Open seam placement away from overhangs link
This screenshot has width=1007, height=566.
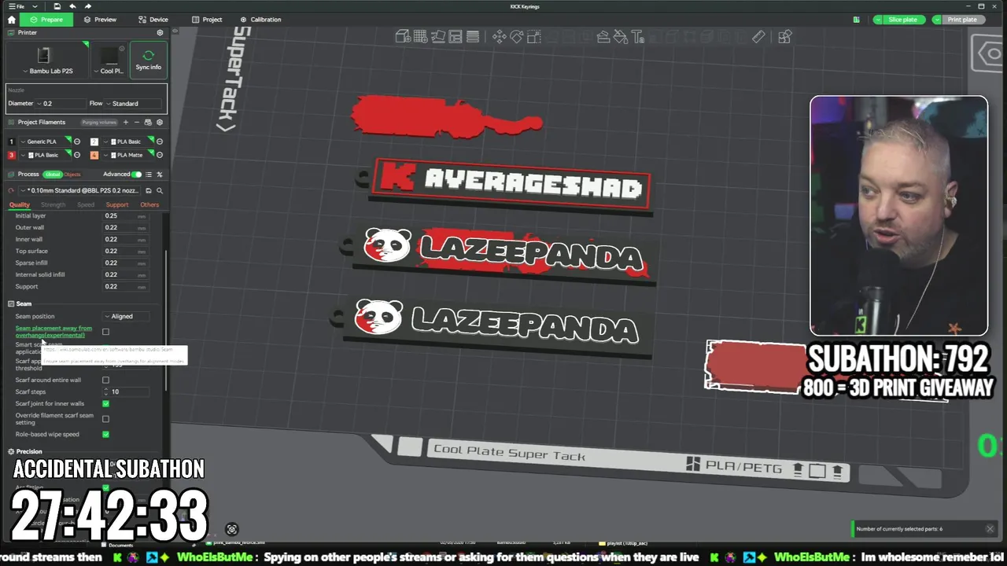point(53,332)
